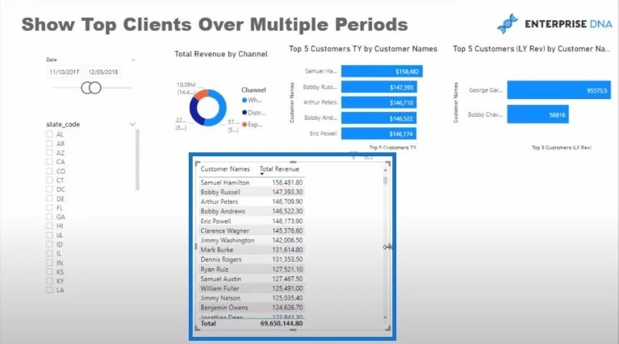Click the Enterprise DNA helix logo
Image resolution: width=619 pixels, height=344 pixels.
508,24
